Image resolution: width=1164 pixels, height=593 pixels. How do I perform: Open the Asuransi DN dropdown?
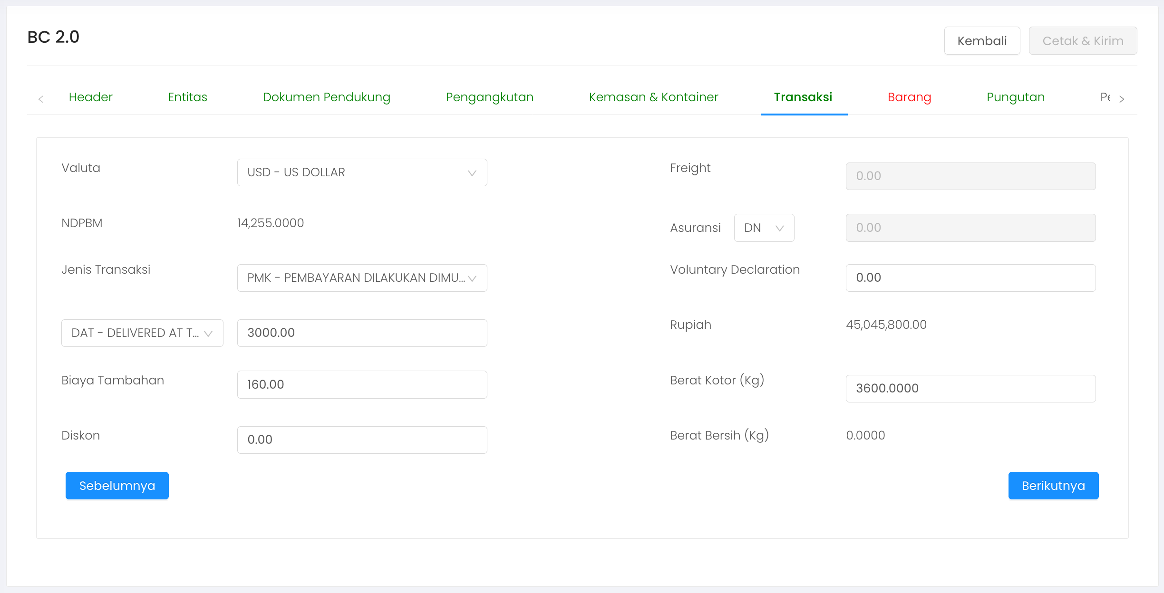[764, 228]
